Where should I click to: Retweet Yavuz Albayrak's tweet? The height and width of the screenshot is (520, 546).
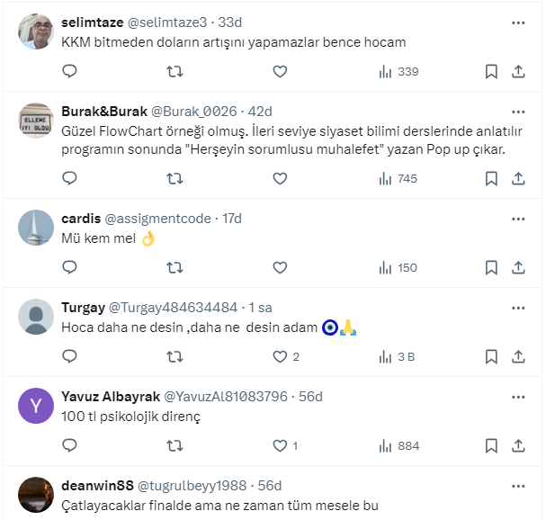(175, 445)
